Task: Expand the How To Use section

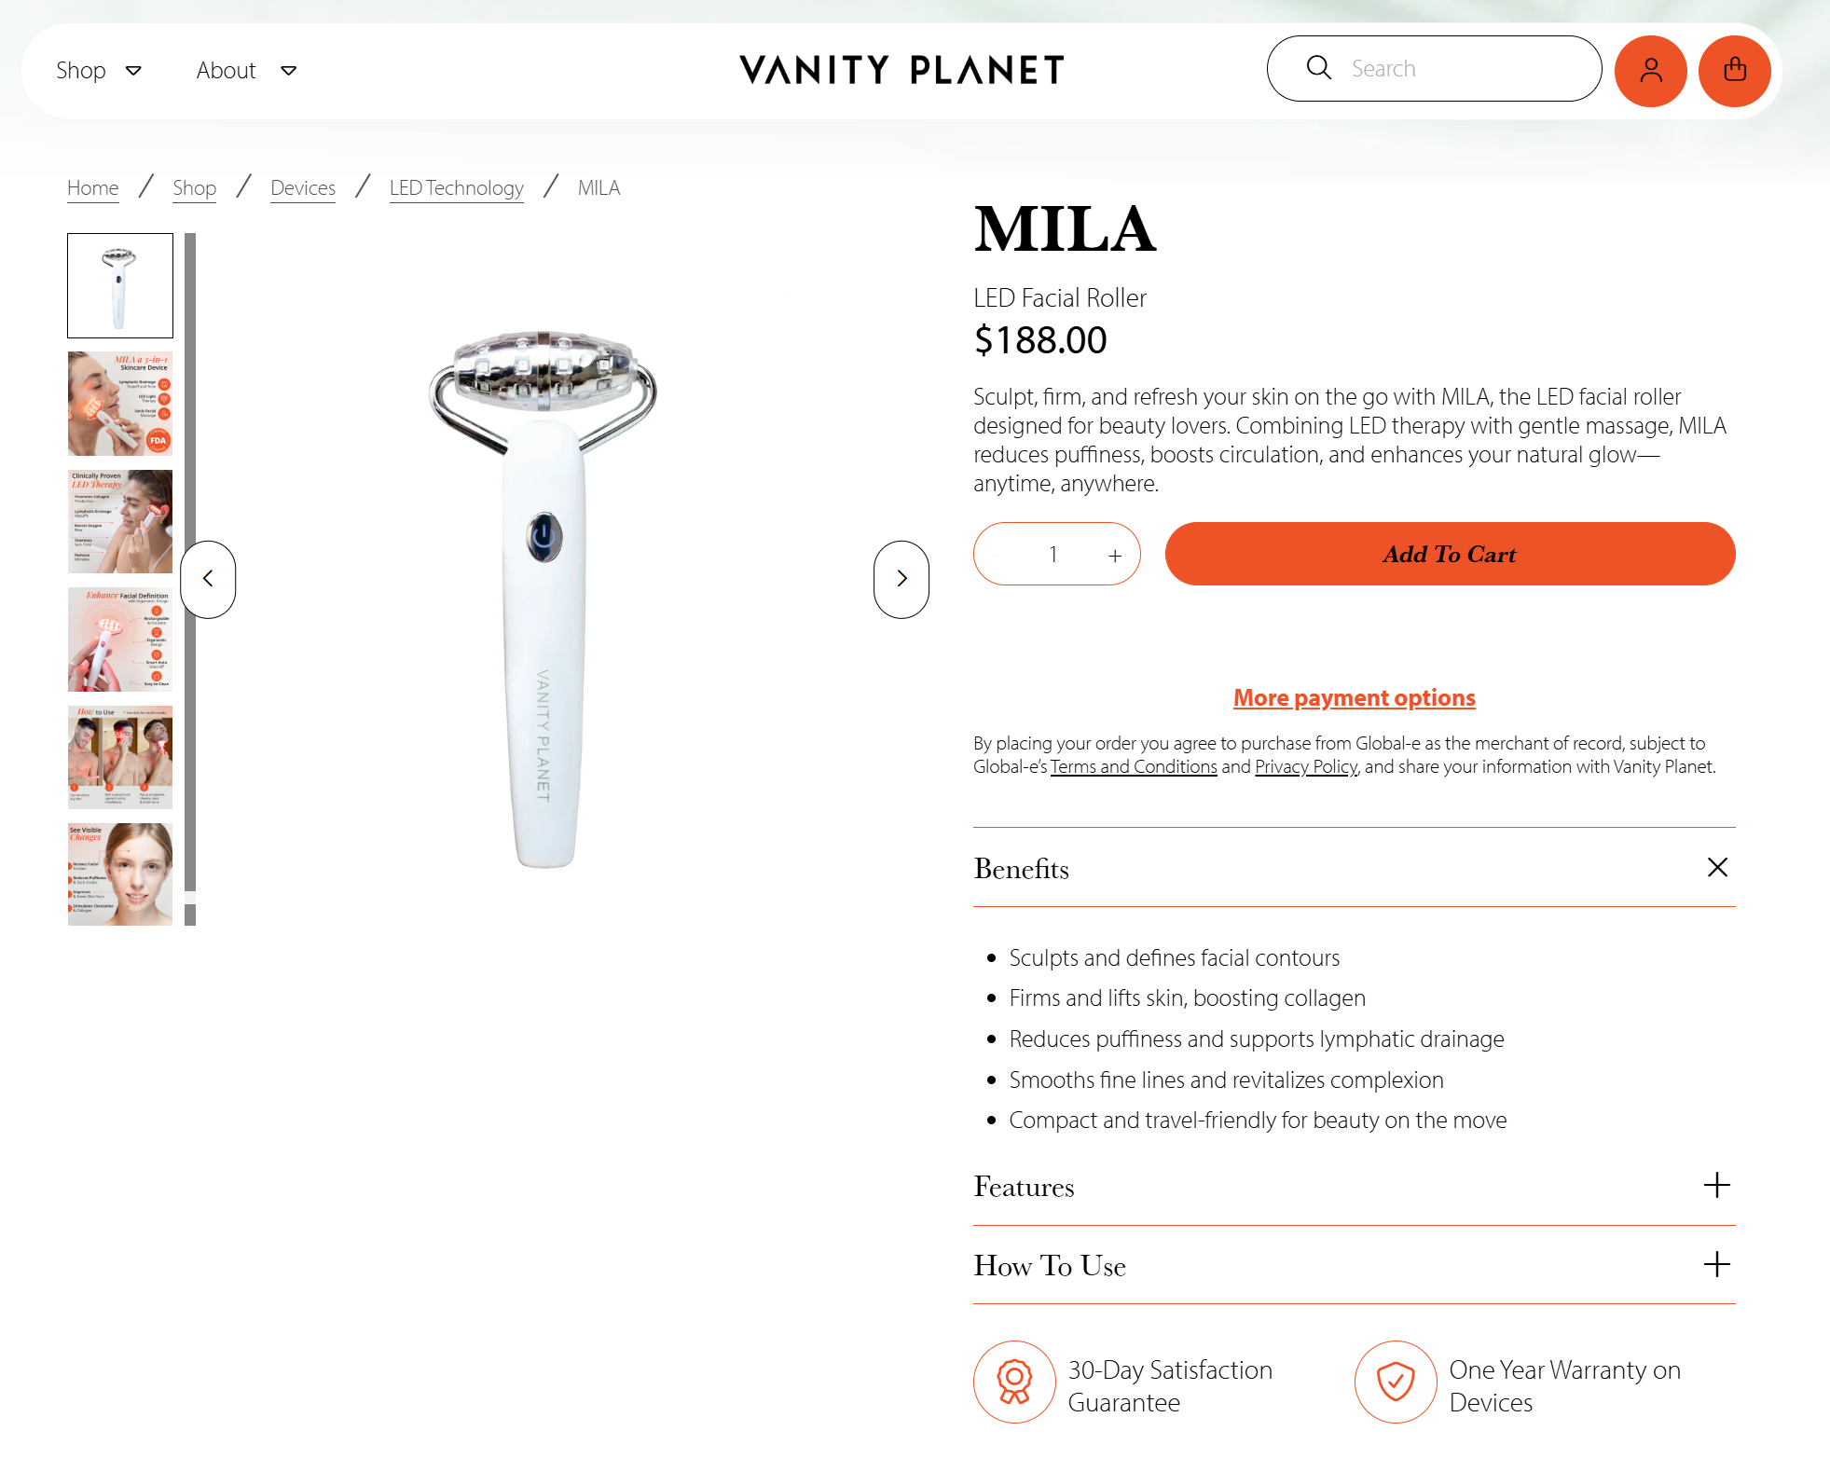Action: [x=1716, y=1265]
